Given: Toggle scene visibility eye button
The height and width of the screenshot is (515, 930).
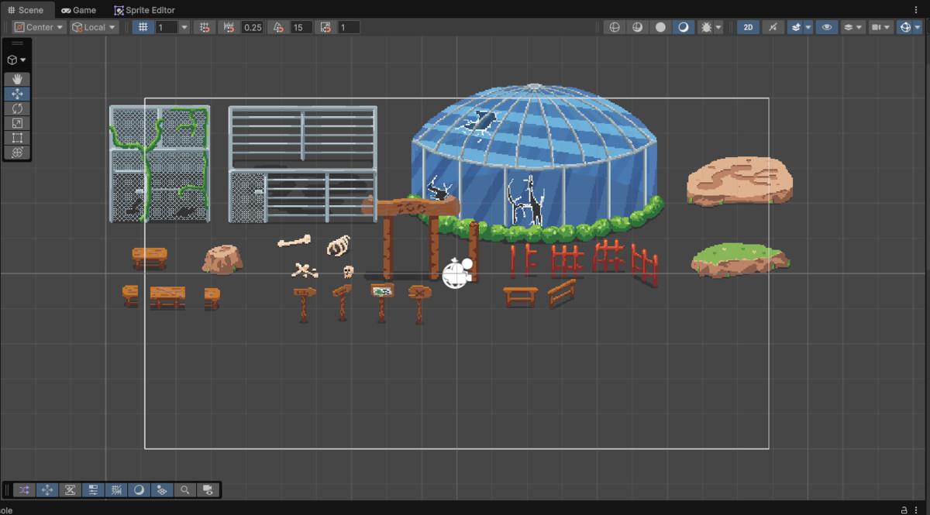Looking at the screenshot, I should click(827, 27).
